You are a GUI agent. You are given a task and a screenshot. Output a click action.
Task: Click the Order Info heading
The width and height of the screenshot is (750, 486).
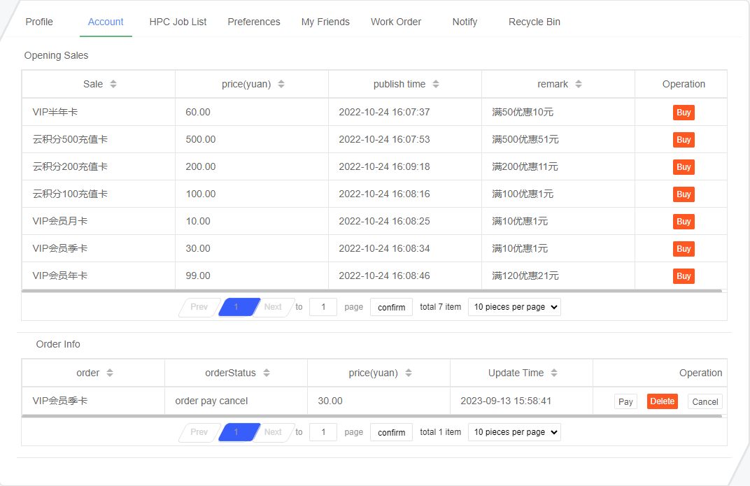pos(58,344)
